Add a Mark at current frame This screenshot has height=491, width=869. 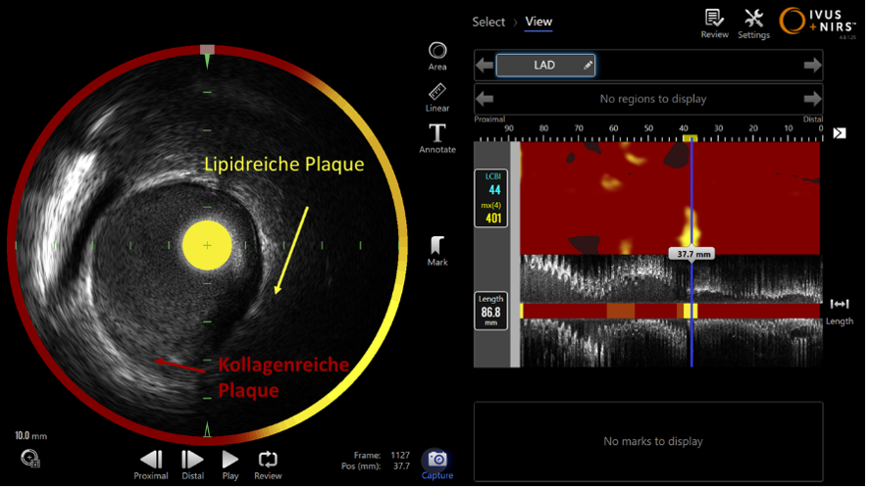[437, 251]
